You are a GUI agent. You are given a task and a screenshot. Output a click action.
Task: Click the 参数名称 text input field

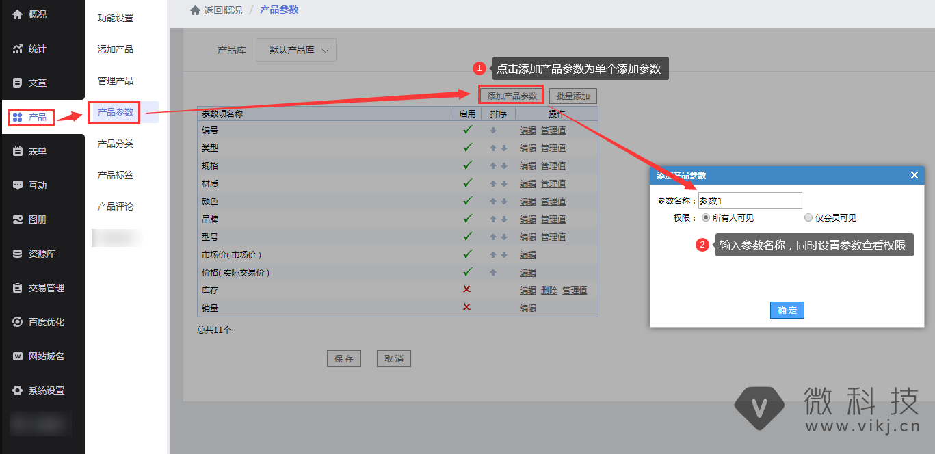click(750, 200)
